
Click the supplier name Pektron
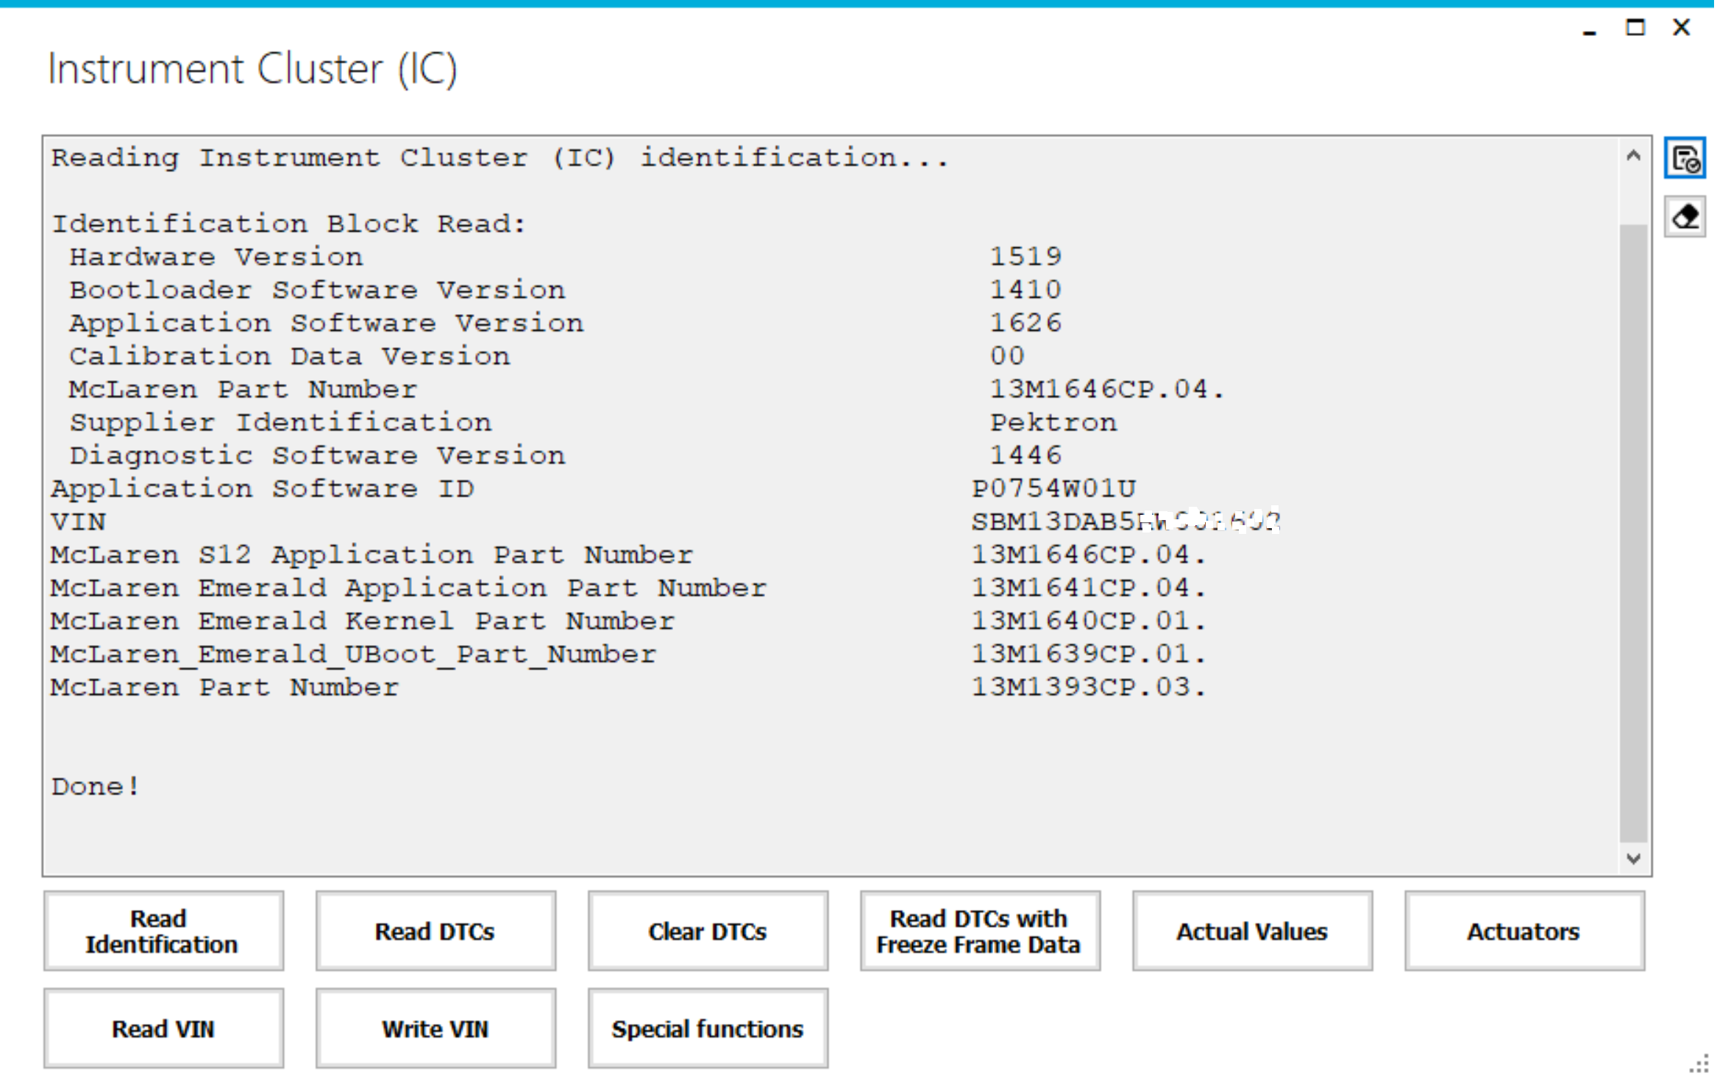[x=1053, y=423]
